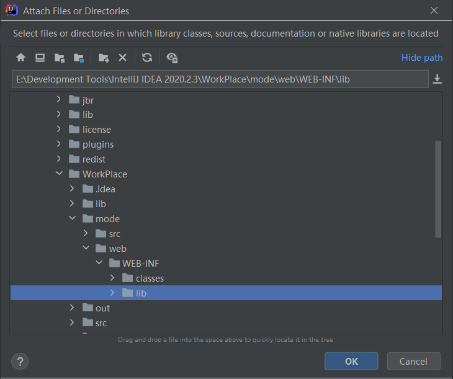Open help with the question mark button
Viewport: 453px width, 379px height.
20,362
